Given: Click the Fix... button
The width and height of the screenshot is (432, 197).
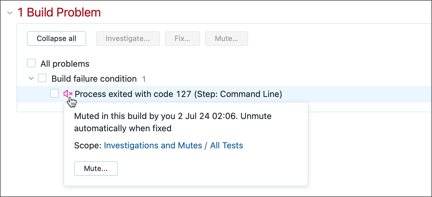Looking at the screenshot, I should coord(182,39).
